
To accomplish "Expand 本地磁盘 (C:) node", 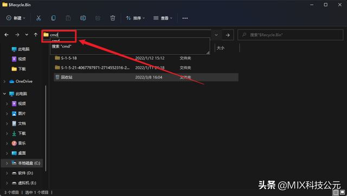I will (7, 163).
